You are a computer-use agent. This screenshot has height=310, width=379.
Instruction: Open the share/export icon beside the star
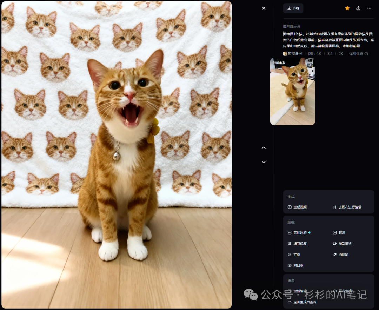tap(358, 8)
